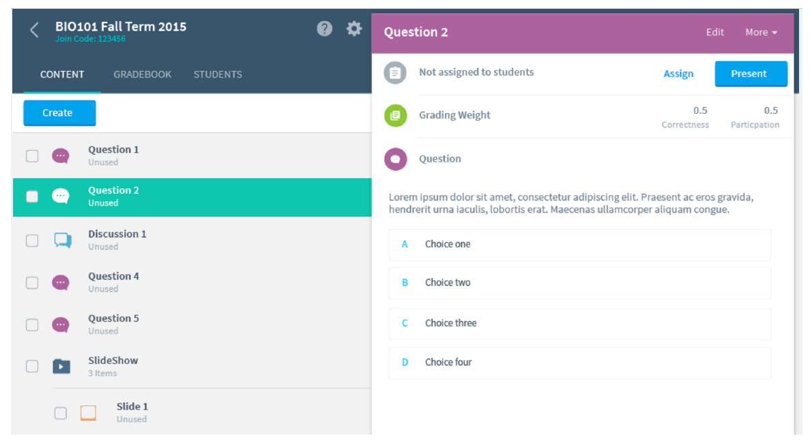This screenshot has width=810, height=445.
Task: Check the Question 1 checkbox
Action: click(x=32, y=156)
